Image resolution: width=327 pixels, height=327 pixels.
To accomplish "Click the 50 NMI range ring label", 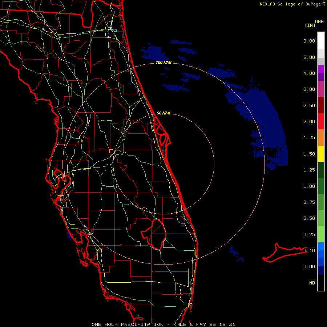I will coord(163,113).
